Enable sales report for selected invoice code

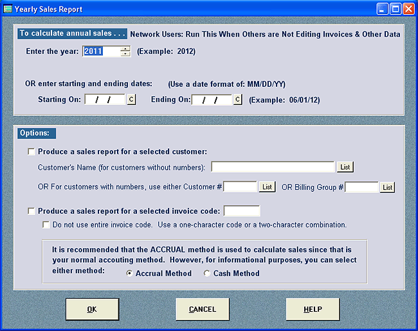coord(32,211)
